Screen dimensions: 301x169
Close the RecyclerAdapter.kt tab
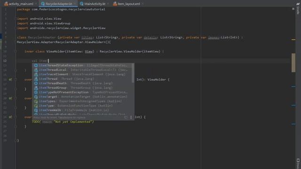click(75, 4)
